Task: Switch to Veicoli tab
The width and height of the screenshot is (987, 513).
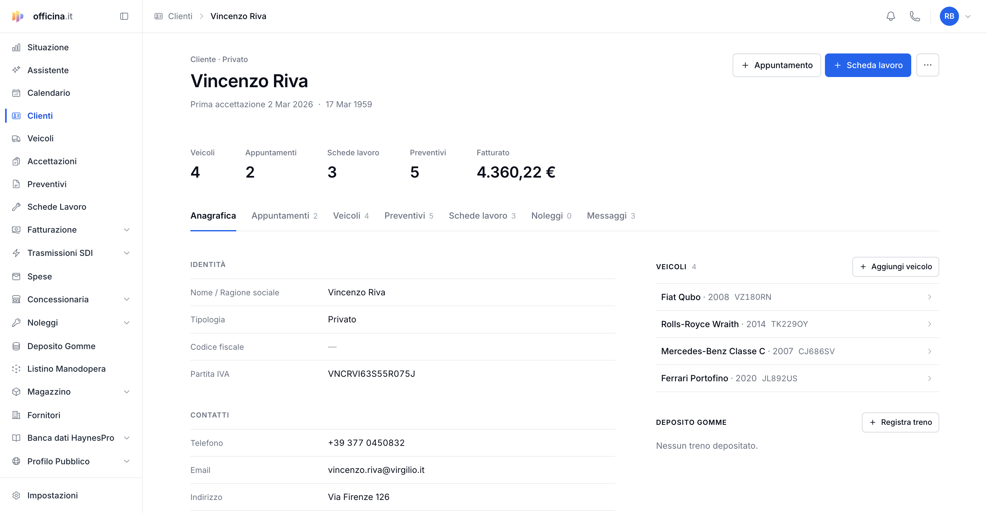Action: (351, 216)
